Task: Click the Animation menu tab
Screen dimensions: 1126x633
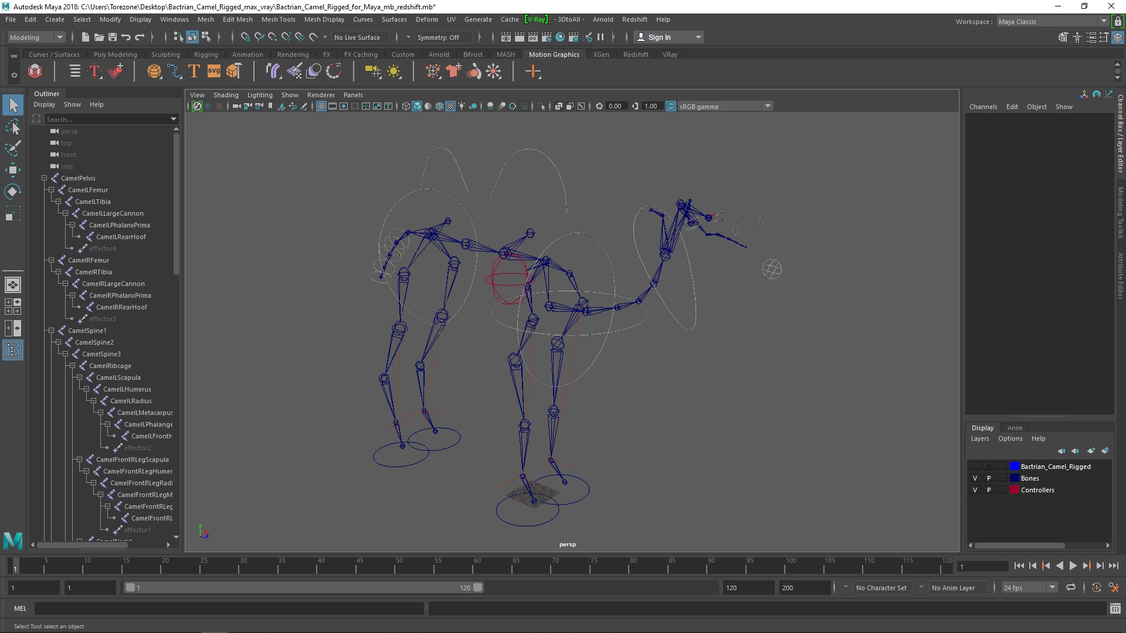Action: pyautogui.click(x=247, y=54)
